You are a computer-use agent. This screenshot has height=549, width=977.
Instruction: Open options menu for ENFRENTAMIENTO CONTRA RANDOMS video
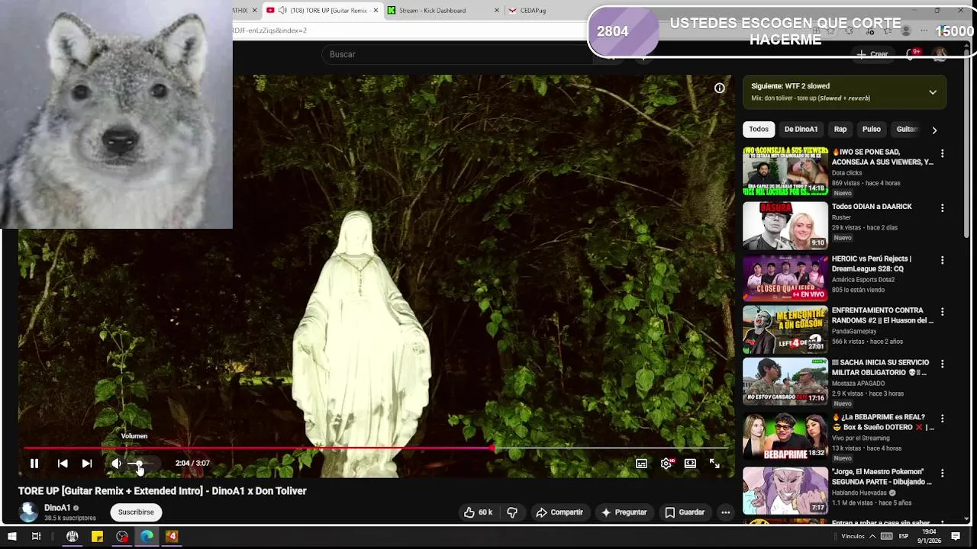tap(942, 312)
